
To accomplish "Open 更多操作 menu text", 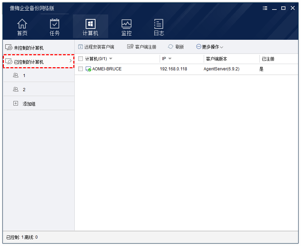I will 210,47.
